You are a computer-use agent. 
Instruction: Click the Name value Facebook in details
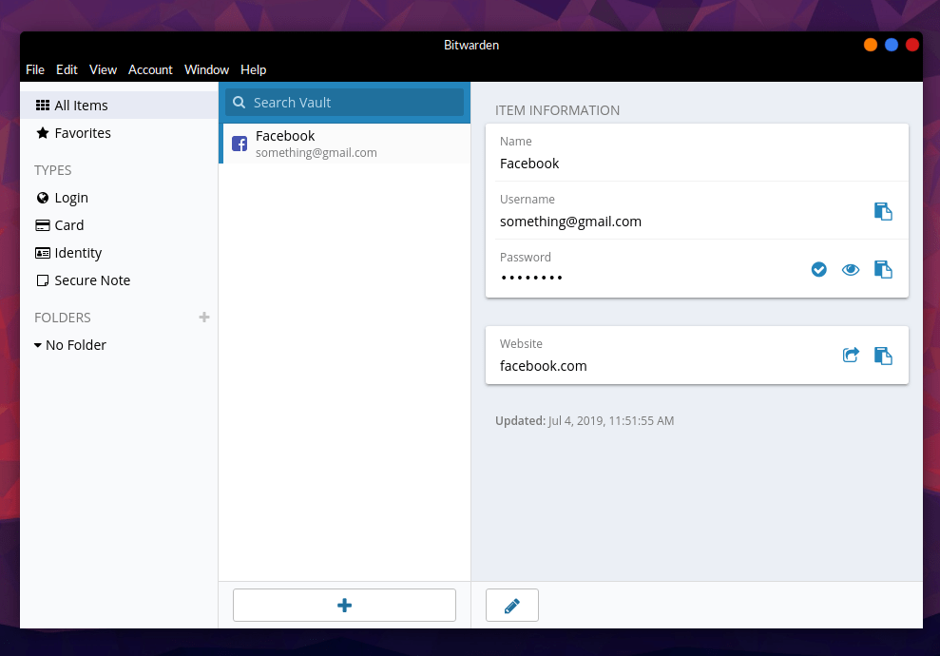click(529, 164)
